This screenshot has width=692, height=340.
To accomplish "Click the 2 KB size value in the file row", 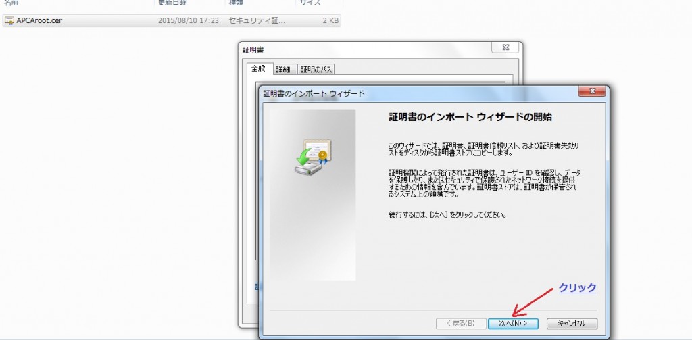I will pos(331,20).
